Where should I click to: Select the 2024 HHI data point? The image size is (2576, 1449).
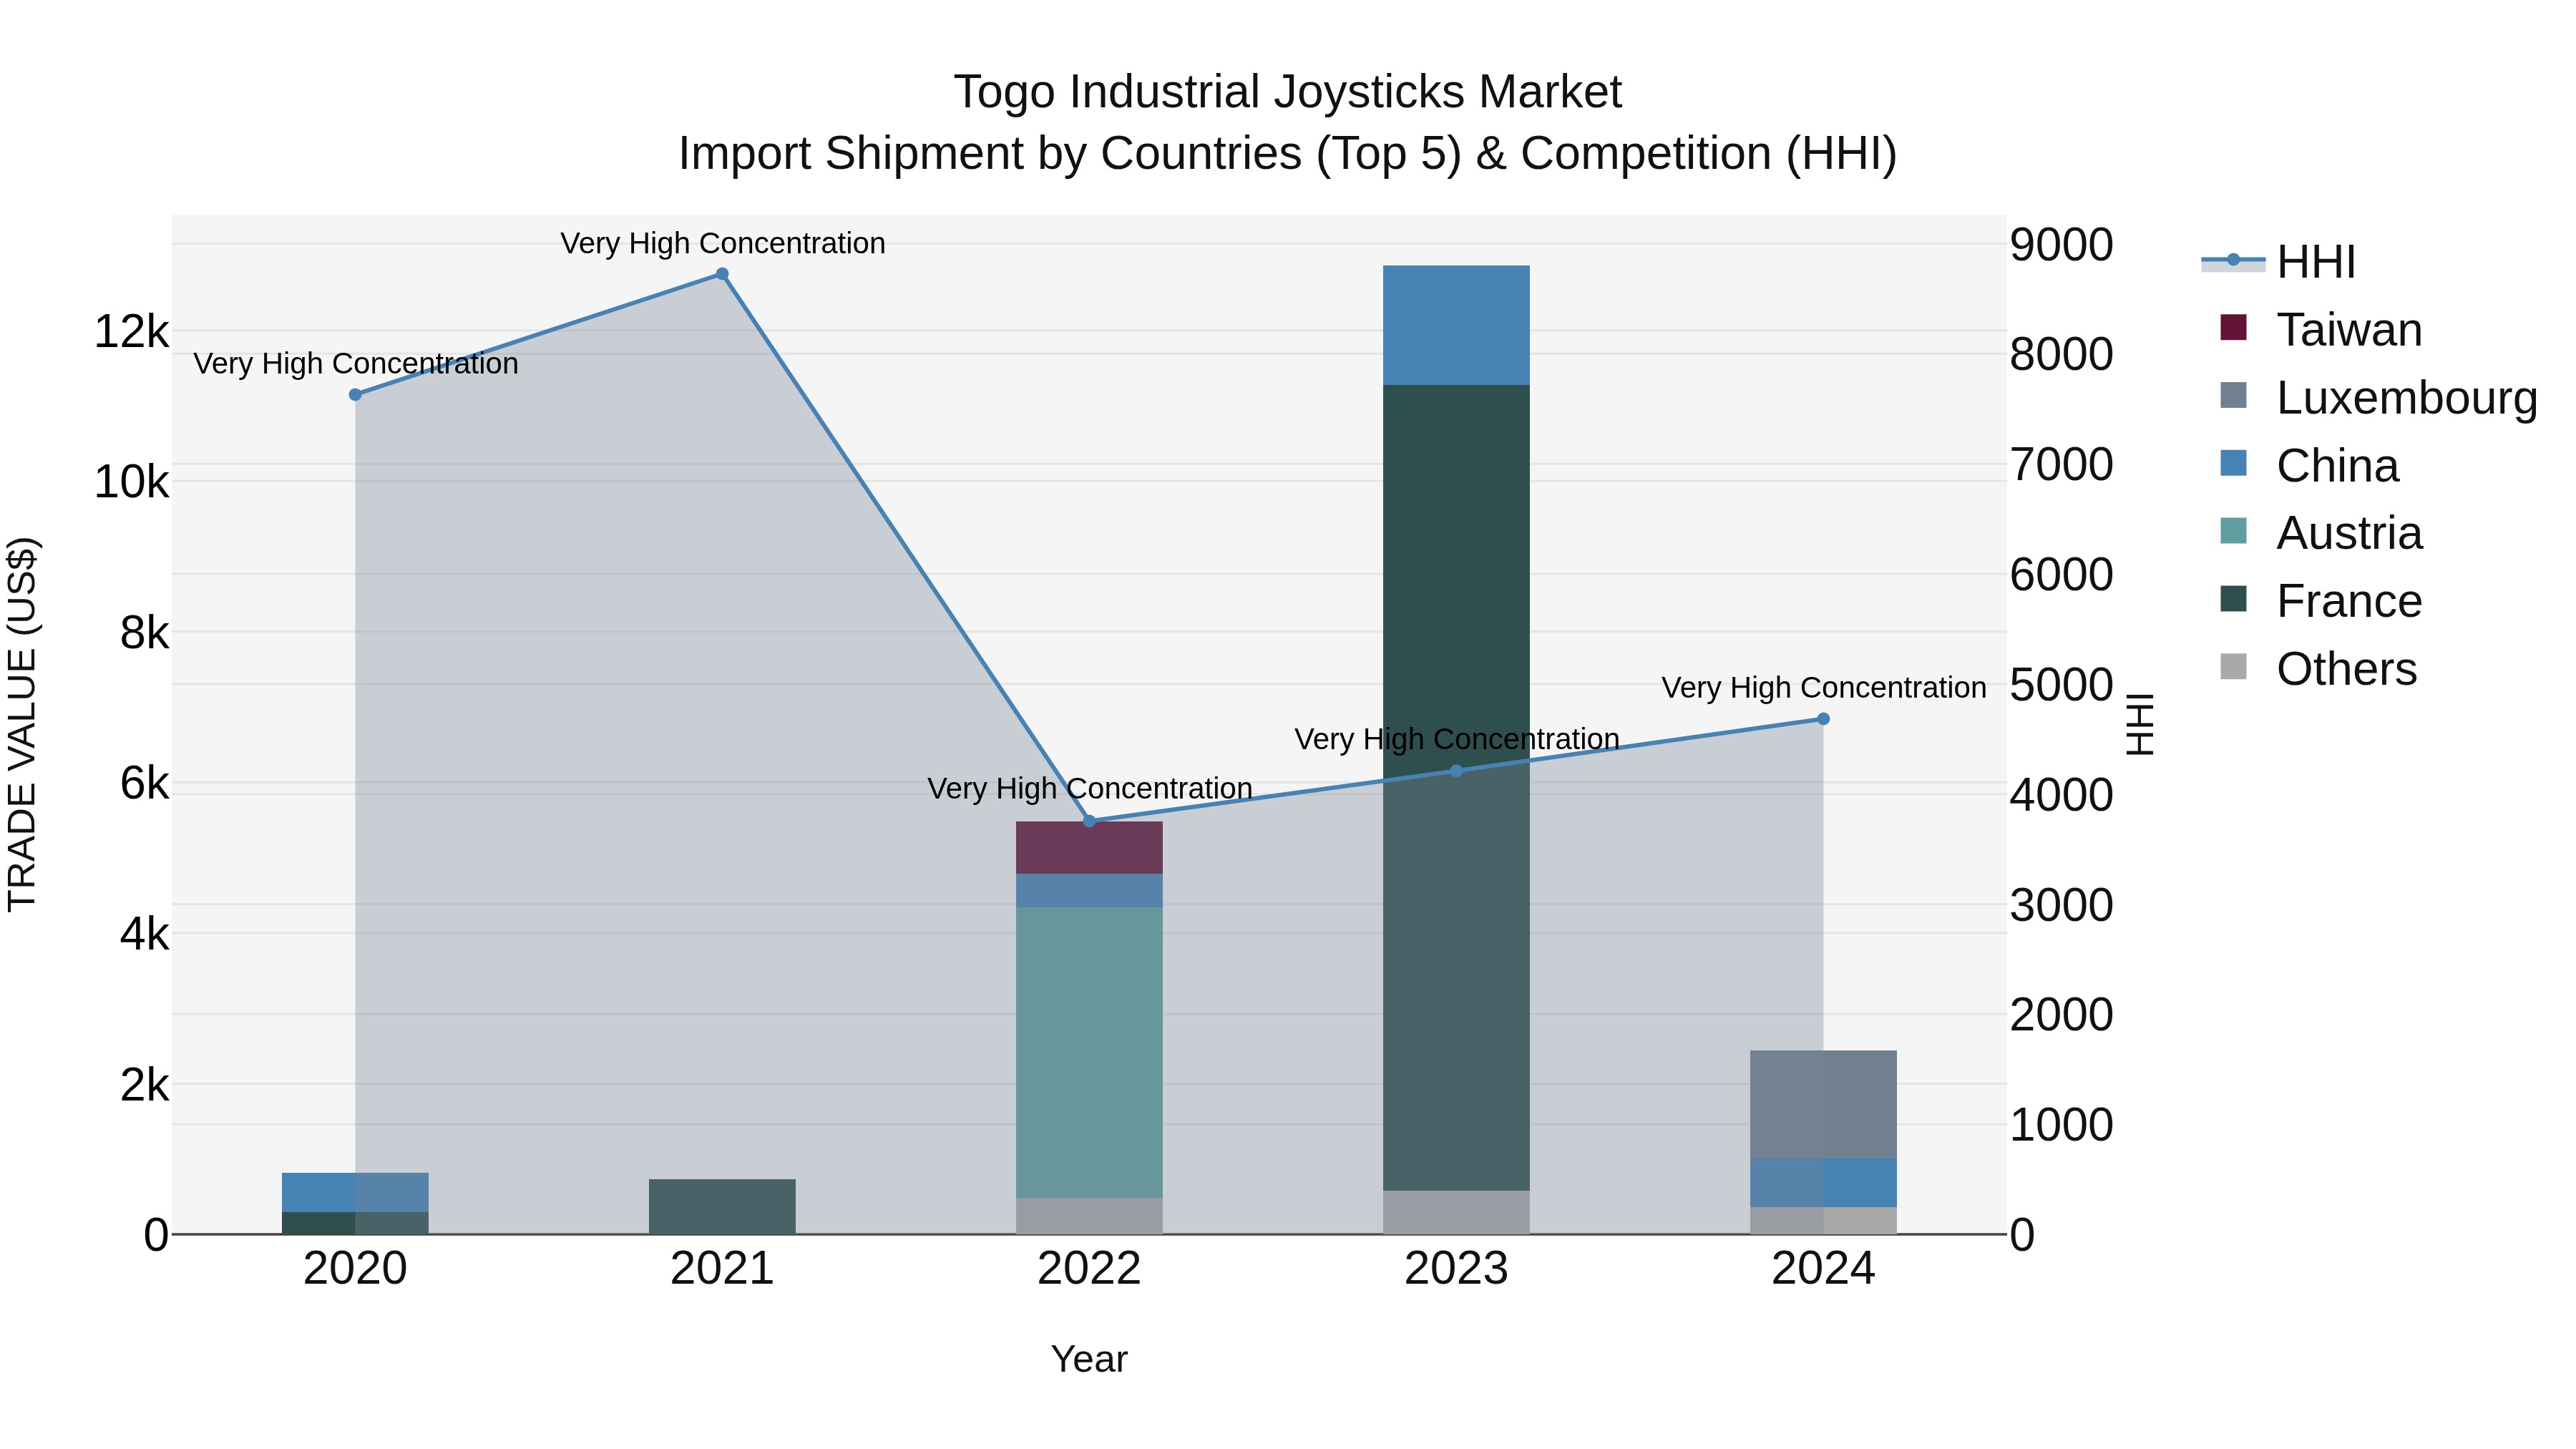point(1823,719)
